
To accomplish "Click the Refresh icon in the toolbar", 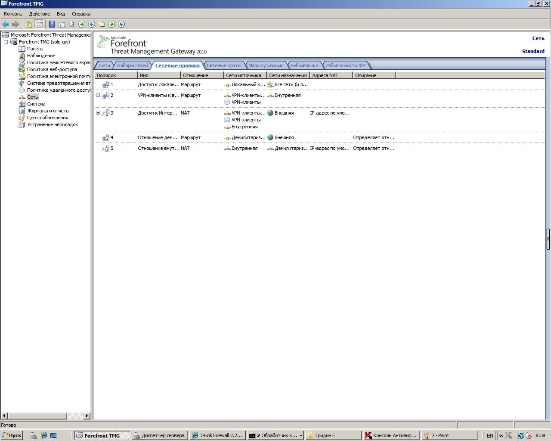I will click(72, 24).
